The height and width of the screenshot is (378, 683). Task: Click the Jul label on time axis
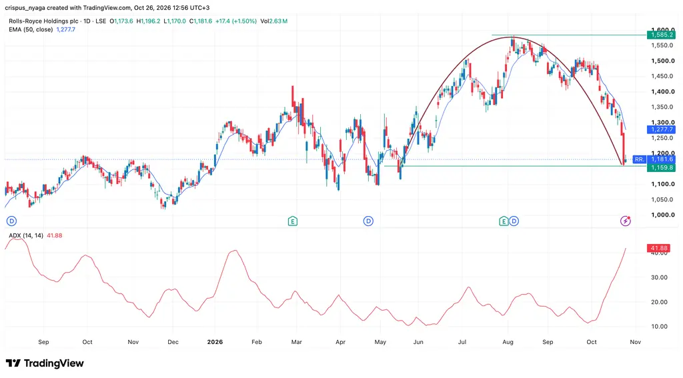click(x=462, y=342)
